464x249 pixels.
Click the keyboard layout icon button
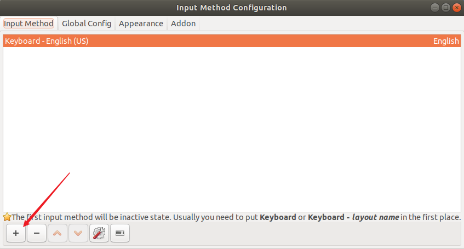click(120, 233)
